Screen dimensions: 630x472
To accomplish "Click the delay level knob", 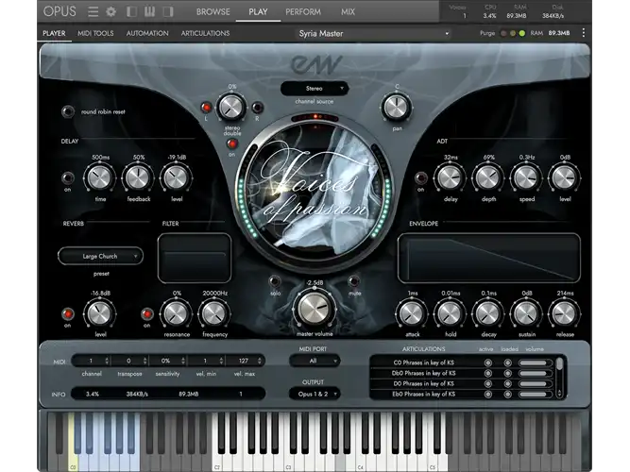I will pos(176,178).
